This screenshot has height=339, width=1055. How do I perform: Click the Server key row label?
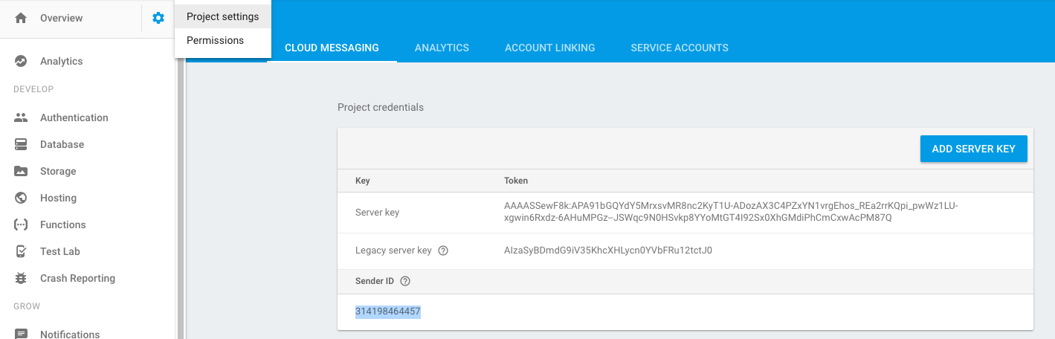[378, 212]
